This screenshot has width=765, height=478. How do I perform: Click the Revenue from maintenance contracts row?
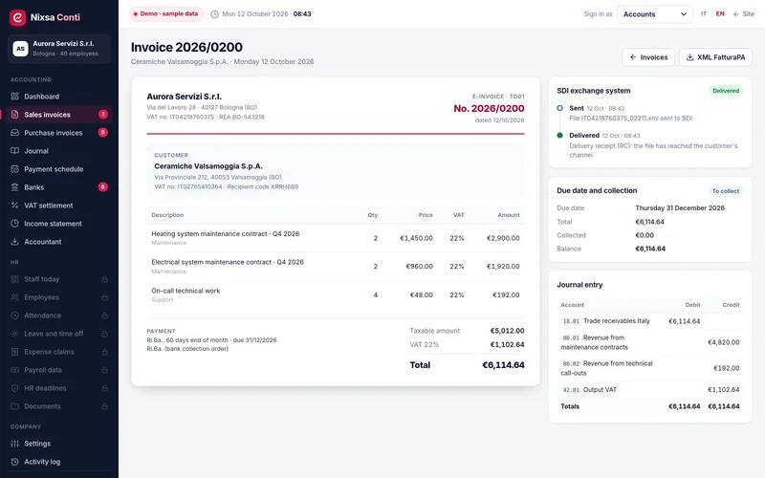[x=650, y=342]
